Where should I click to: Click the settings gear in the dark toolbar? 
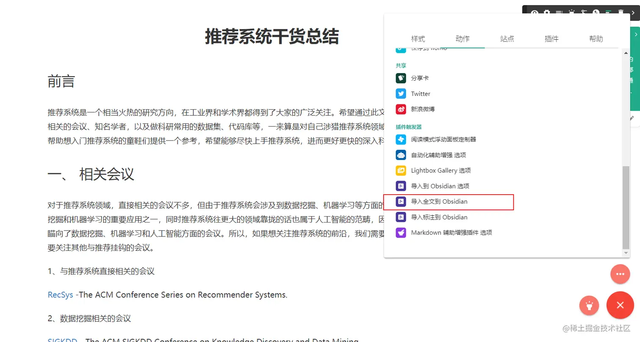pyautogui.click(x=547, y=12)
